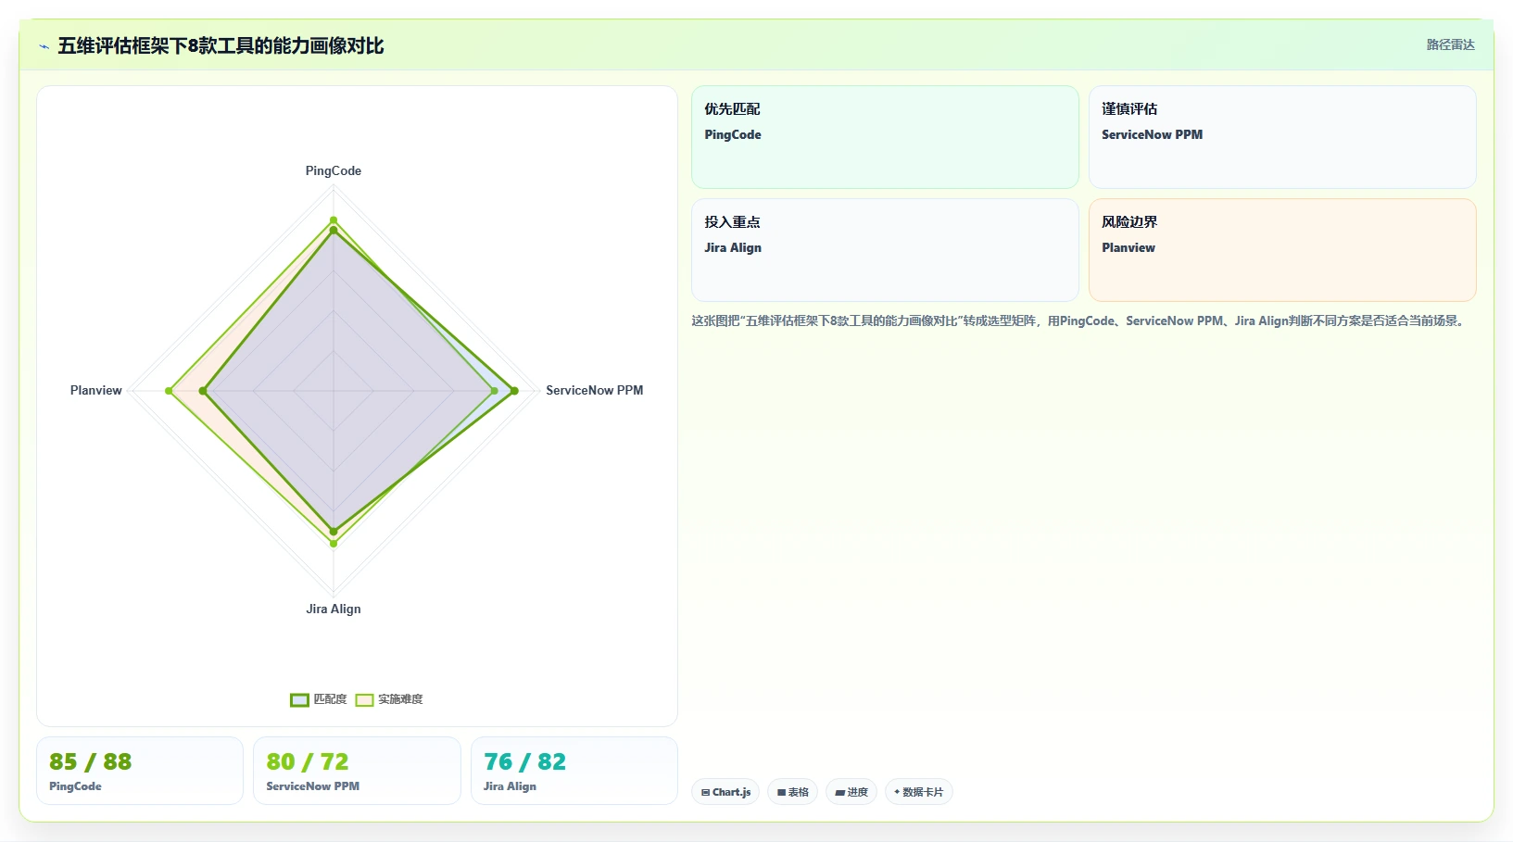
Task: Click the 76 / 82 Jira Align stat card
Action: (x=574, y=771)
